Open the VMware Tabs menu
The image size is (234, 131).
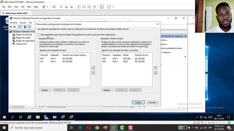pos(29,7)
